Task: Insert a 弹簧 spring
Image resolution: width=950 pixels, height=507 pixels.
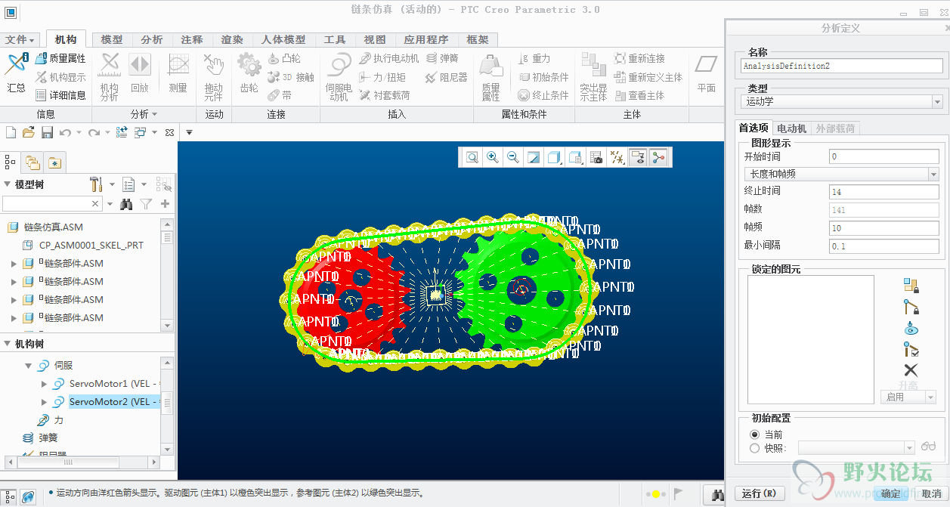Action: click(x=443, y=58)
